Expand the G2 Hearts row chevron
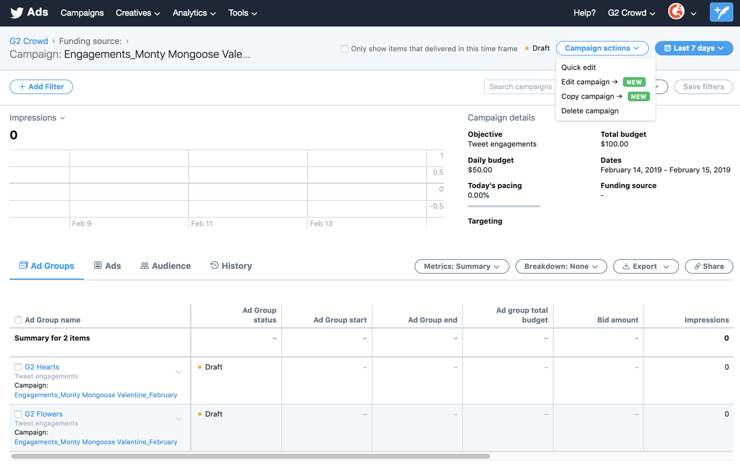The image size is (740, 475). pyautogui.click(x=178, y=372)
